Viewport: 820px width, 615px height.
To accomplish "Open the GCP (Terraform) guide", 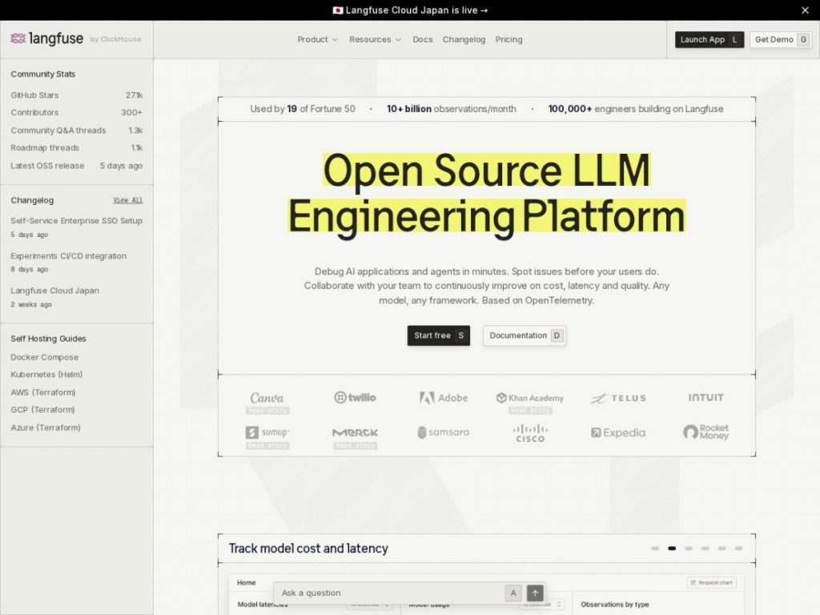I will point(43,409).
